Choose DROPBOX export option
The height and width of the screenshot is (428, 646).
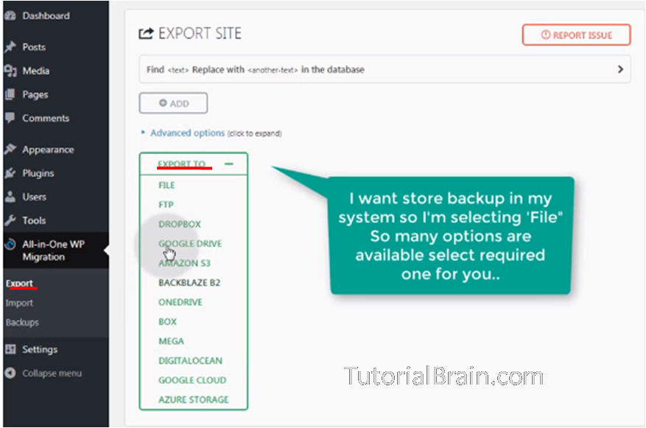(180, 225)
